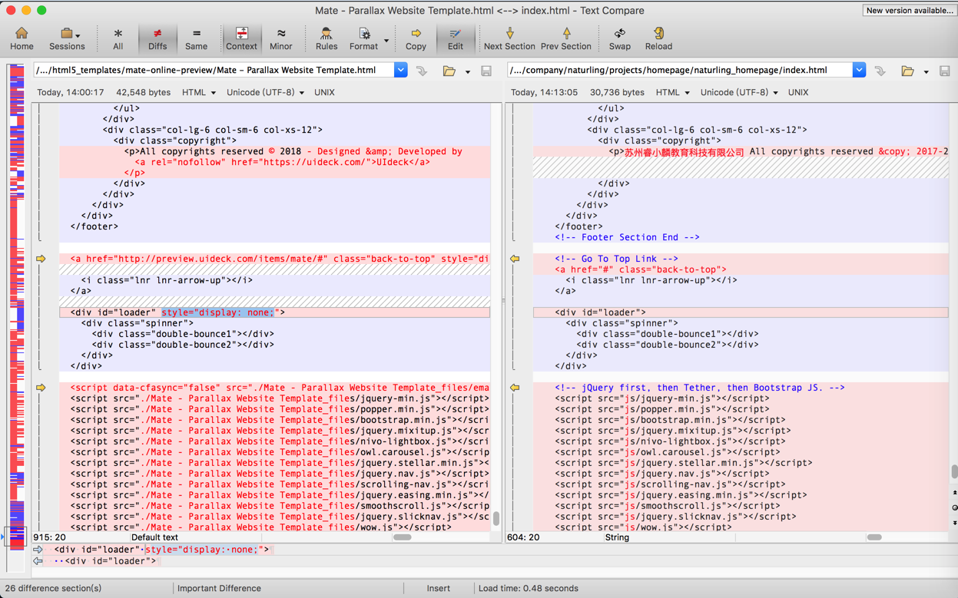This screenshot has width=958, height=598.
Task: Show All lines filter
Action: [x=118, y=38]
